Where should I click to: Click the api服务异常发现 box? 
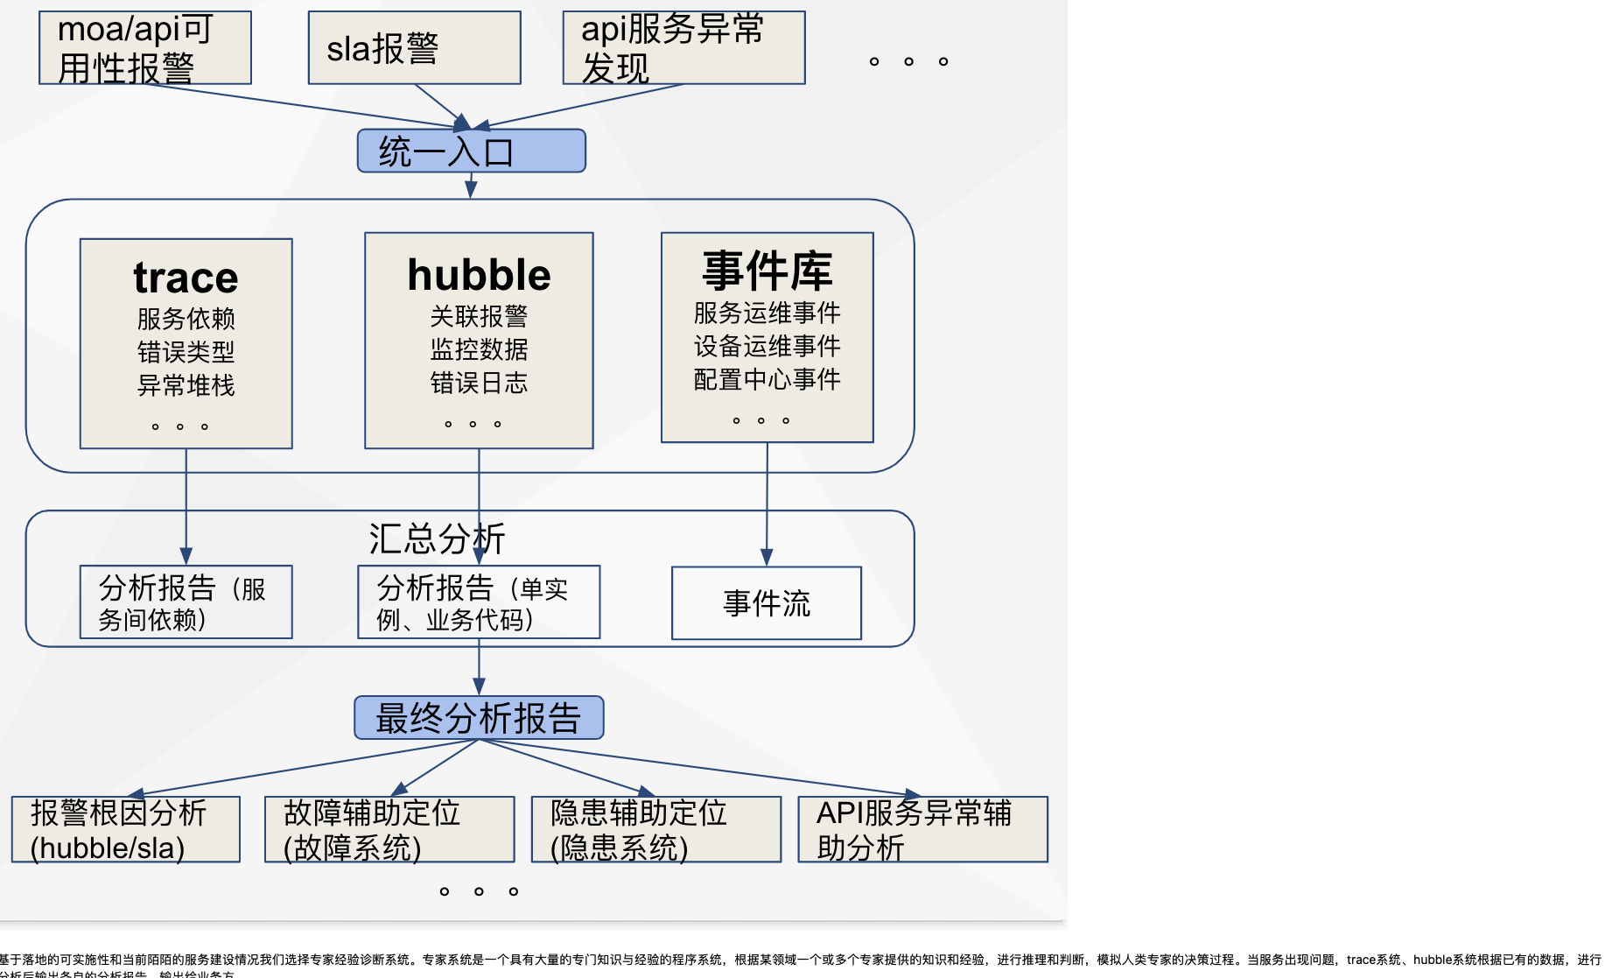point(684,48)
